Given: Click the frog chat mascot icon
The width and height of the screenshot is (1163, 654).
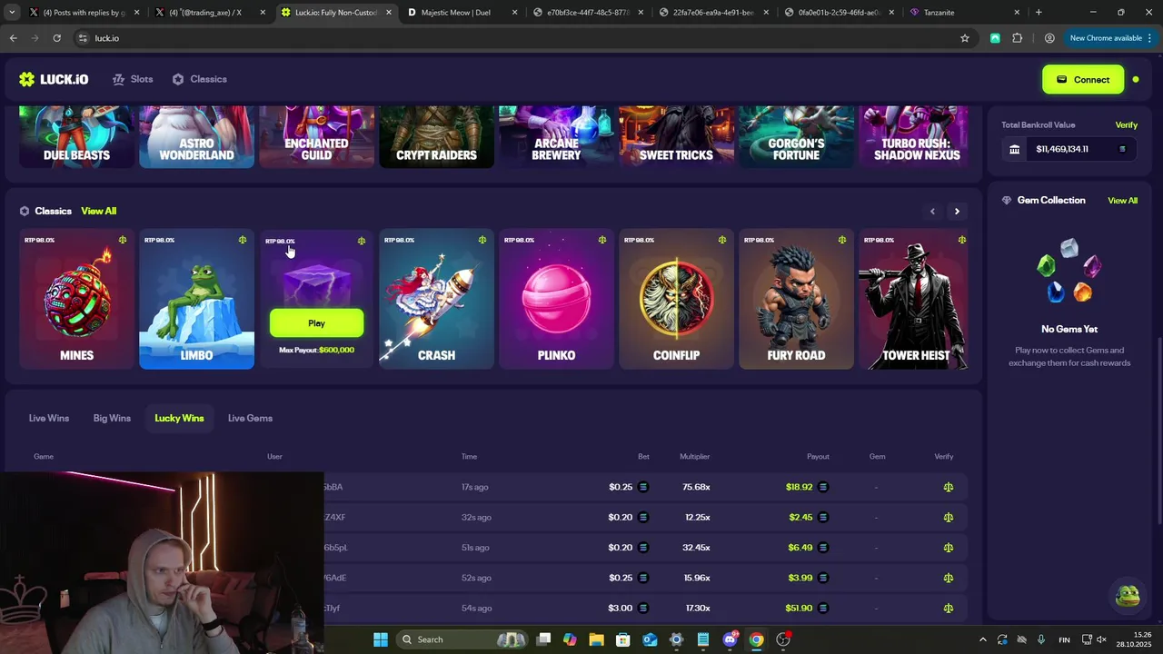Looking at the screenshot, I should coord(1128,595).
